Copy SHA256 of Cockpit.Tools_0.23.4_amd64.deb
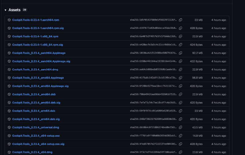The height and width of the screenshot is (155, 245). pyautogui.click(x=180, y=94)
